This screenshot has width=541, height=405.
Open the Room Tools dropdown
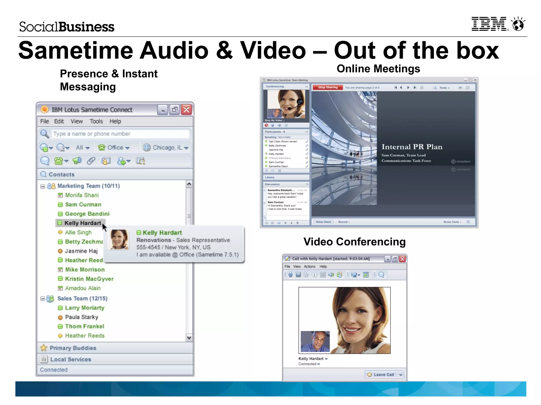tap(452, 222)
